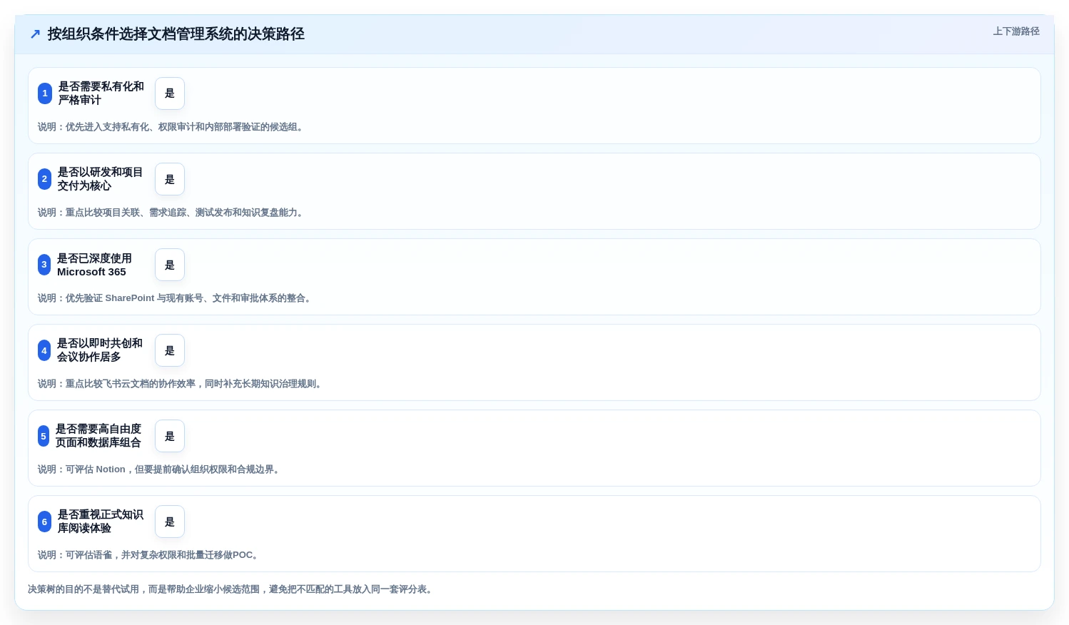Screen dimensions: 1069x625
Task: Click the footer text starting 决策树的目的不是替代试用
Action: coord(232,589)
